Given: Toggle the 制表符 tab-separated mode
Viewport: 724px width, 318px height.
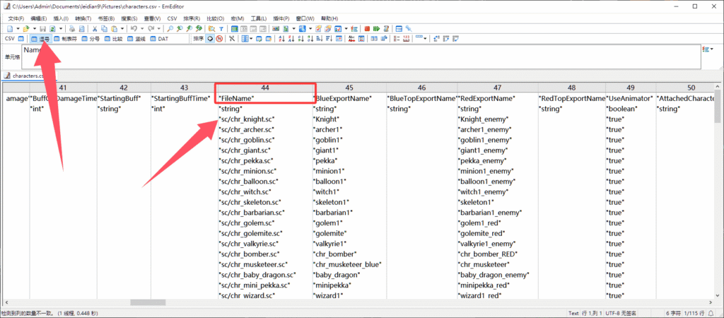Looking at the screenshot, I should pos(65,39).
